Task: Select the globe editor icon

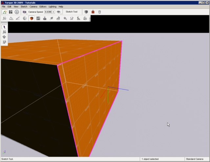Action: click(25, 18)
